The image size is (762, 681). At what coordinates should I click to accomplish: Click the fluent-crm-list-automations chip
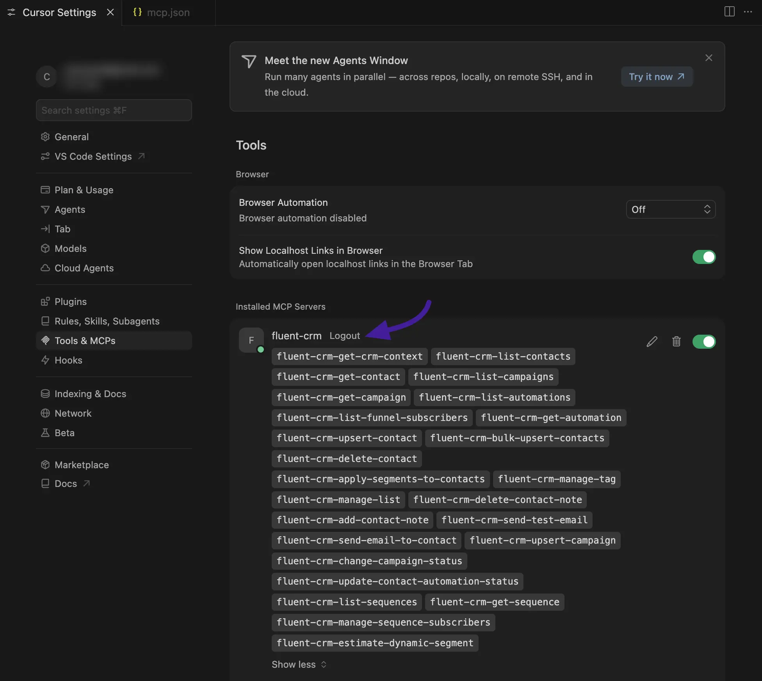click(495, 397)
